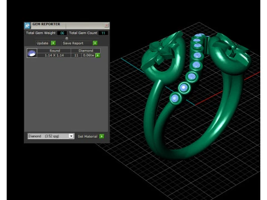The width and height of the screenshot is (267, 200).
Task: Click the Update button label
Action: coord(42,43)
